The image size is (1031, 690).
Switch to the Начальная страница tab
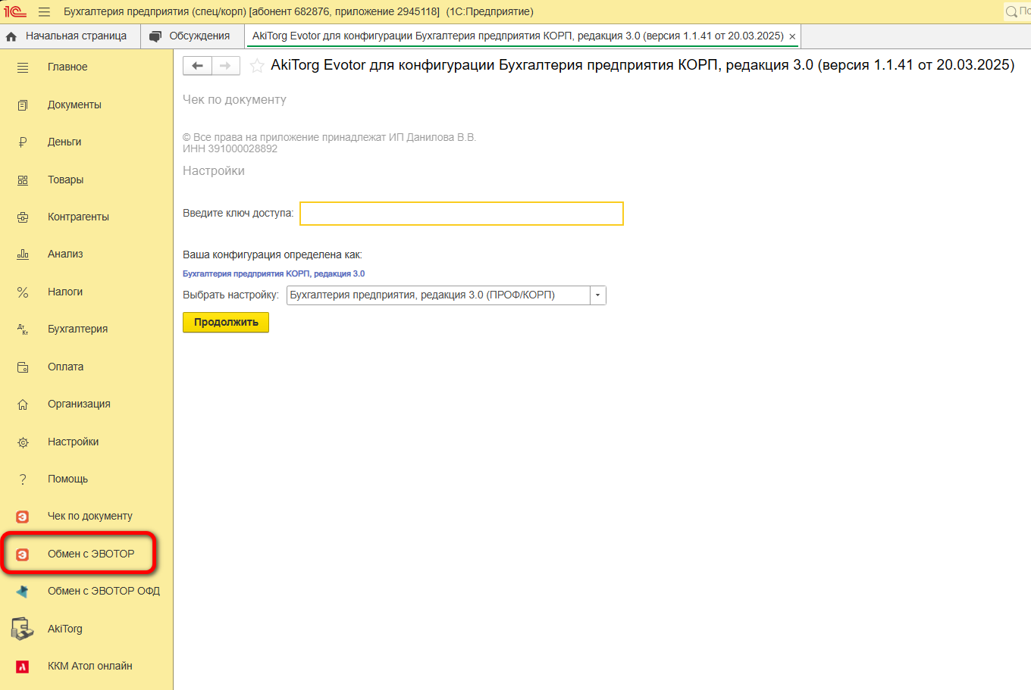[70, 36]
